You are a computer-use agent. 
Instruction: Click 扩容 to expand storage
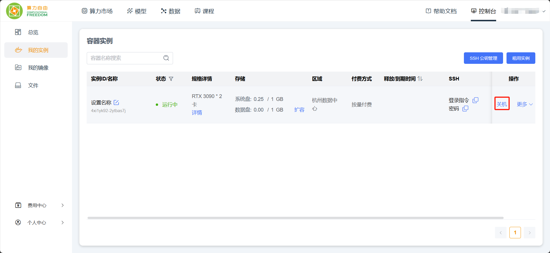click(x=299, y=110)
